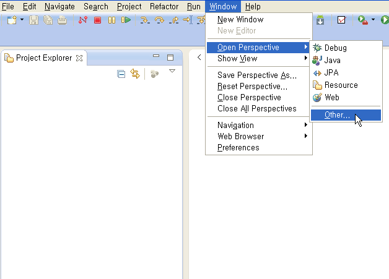Choose Save Perspective As...

(259, 75)
